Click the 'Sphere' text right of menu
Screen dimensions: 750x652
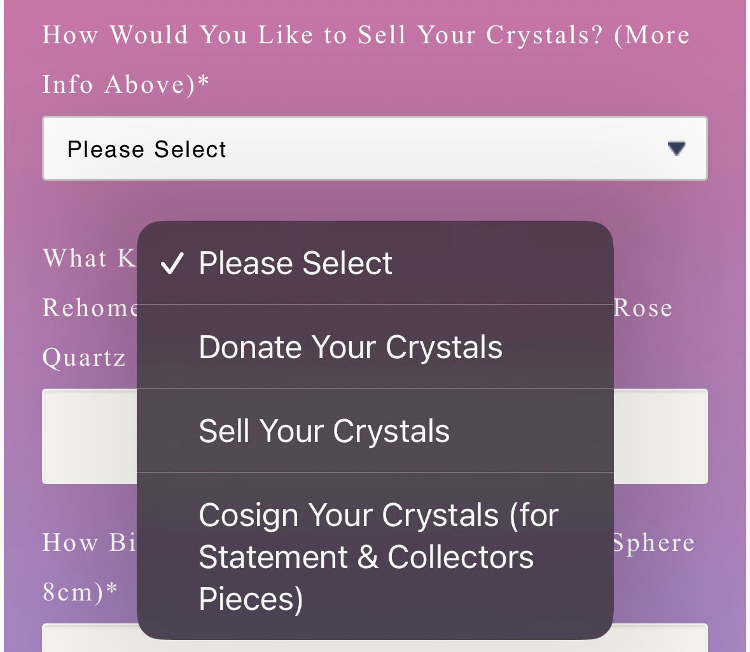(x=653, y=543)
